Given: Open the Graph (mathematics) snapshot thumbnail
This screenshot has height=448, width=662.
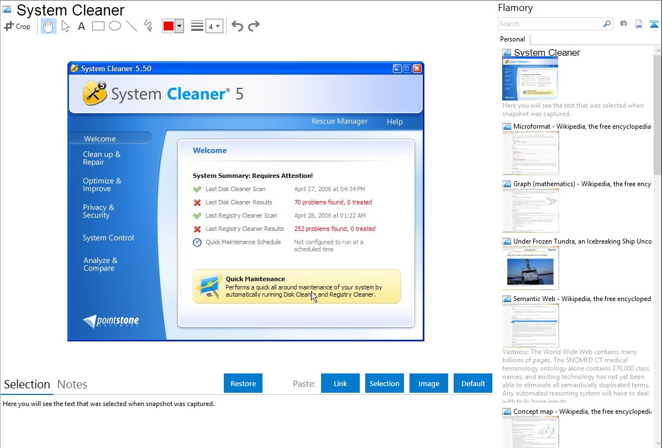Looking at the screenshot, I should coord(530,210).
